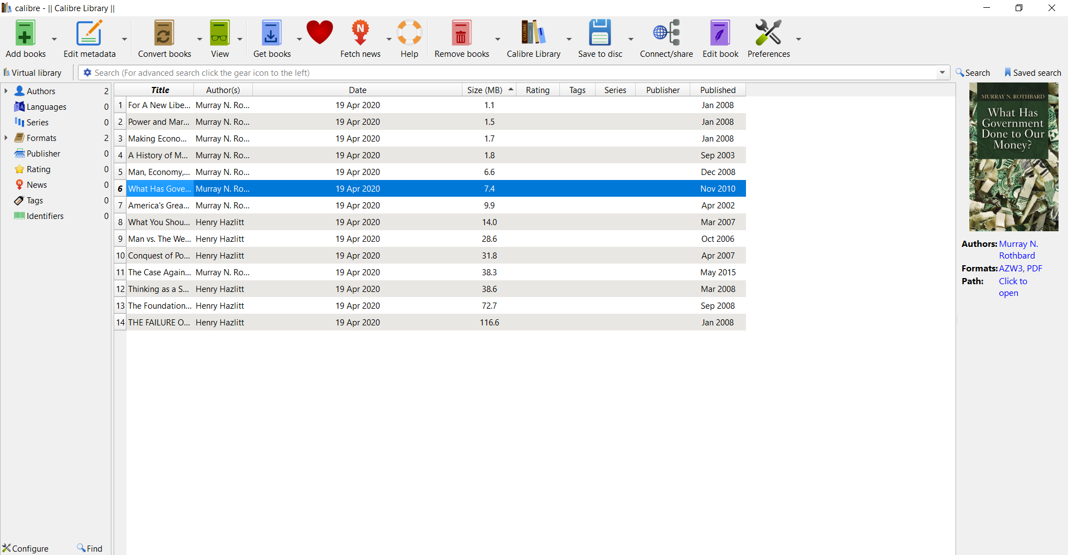This screenshot has width=1068, height=555.
Task: Select the 'America's Grea...' book row
Action: tap(430, 205)
